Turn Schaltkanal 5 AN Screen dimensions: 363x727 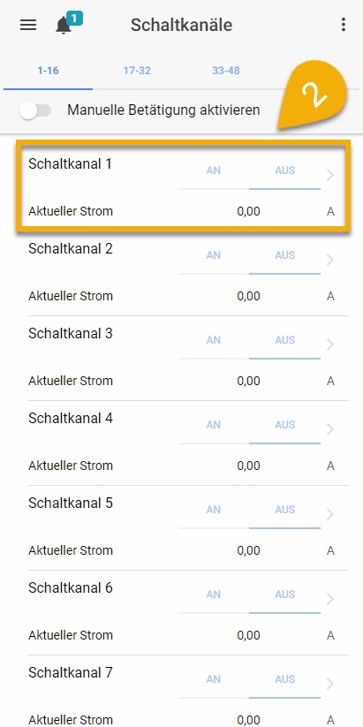(x=213, y=510)
